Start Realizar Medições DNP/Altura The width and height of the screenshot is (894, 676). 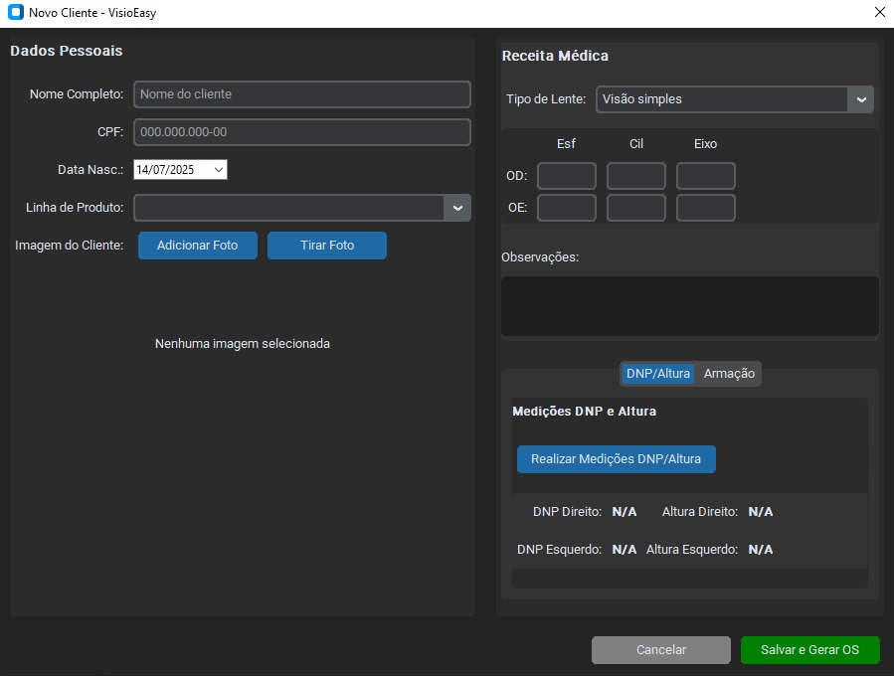(616, 459)
